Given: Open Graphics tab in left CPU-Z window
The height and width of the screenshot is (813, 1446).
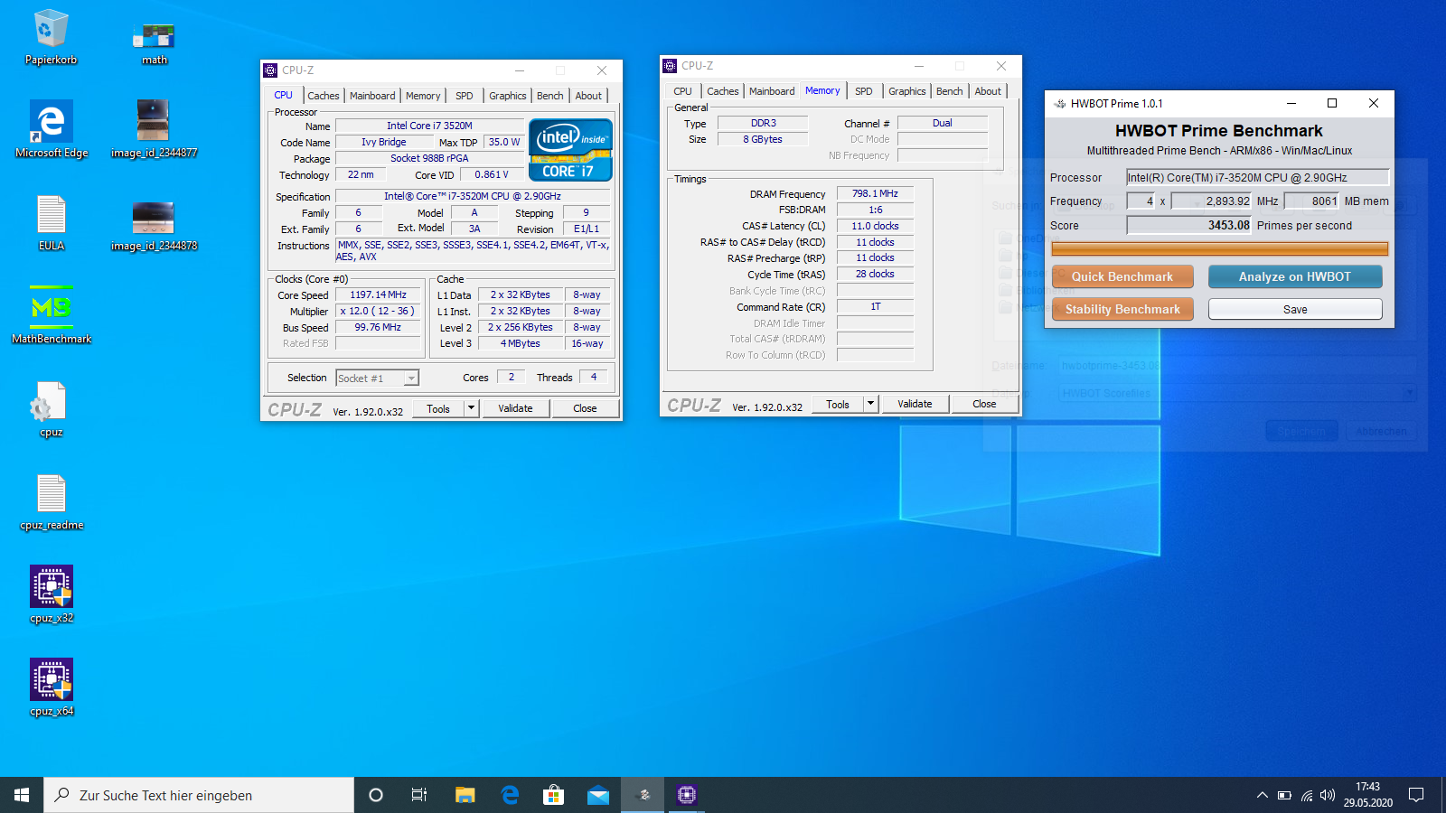Looking at the screenshot, I should pyautogui.click(x=507, y=96).
